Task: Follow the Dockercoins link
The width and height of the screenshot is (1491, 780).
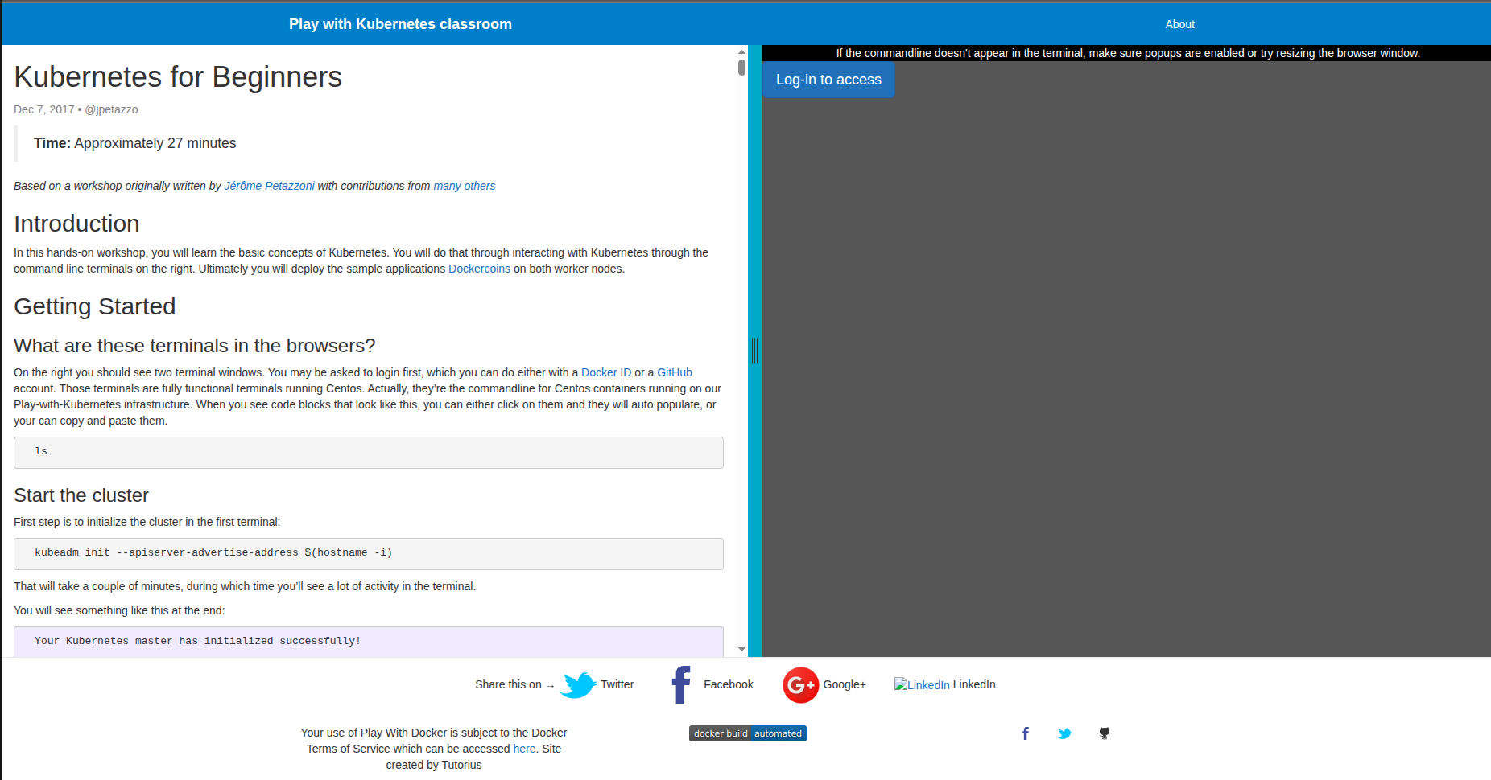Action: (x=479, y=269)
